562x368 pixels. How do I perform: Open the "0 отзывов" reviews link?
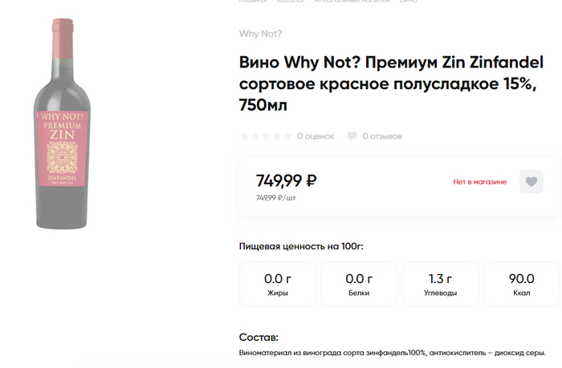(x=382, y=136)
